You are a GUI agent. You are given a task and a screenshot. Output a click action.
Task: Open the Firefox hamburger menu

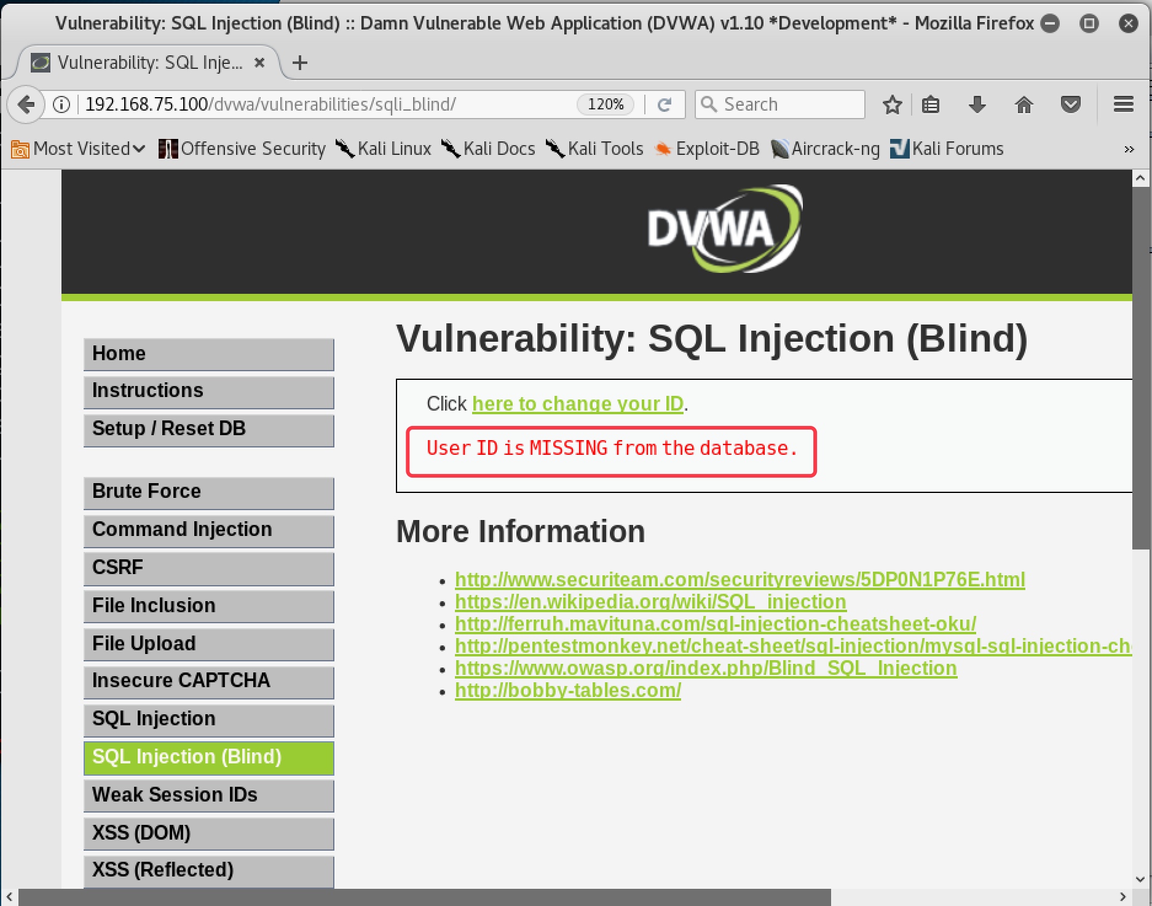(1123, 104)
